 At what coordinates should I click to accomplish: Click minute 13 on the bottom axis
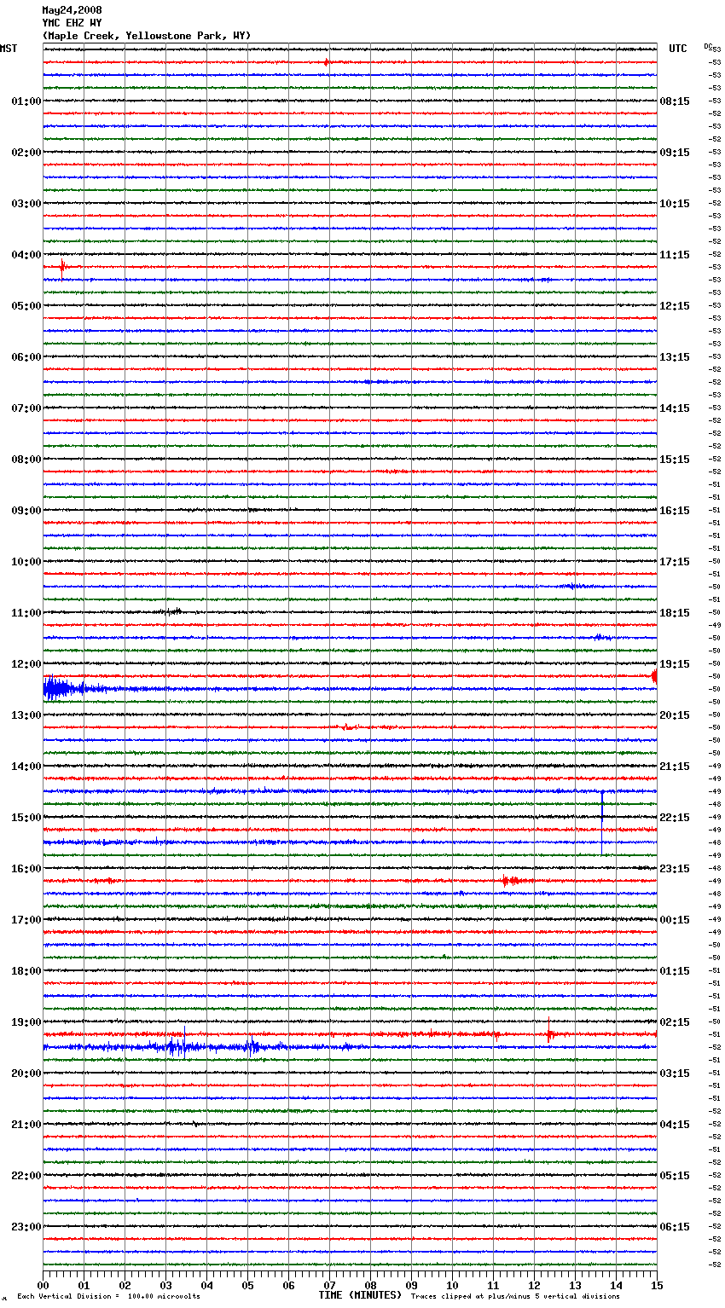[576, 1285]
